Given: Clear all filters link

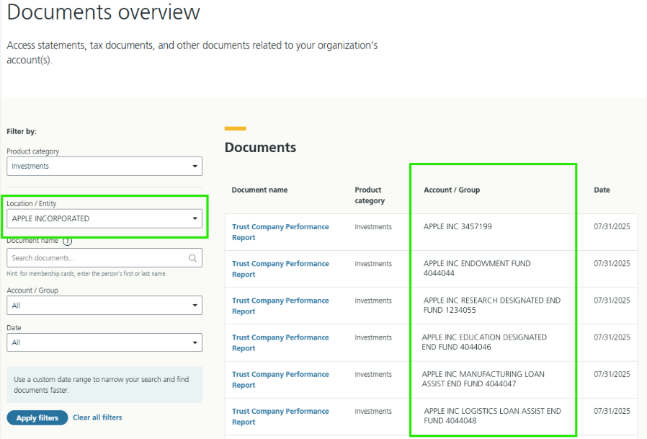Looking at the screenshot, I should click(97, 417).
